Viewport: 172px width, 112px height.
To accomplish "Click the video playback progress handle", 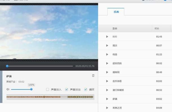I will (7, 66).
